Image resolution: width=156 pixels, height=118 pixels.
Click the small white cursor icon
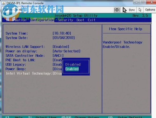click(x=140, y=10)
